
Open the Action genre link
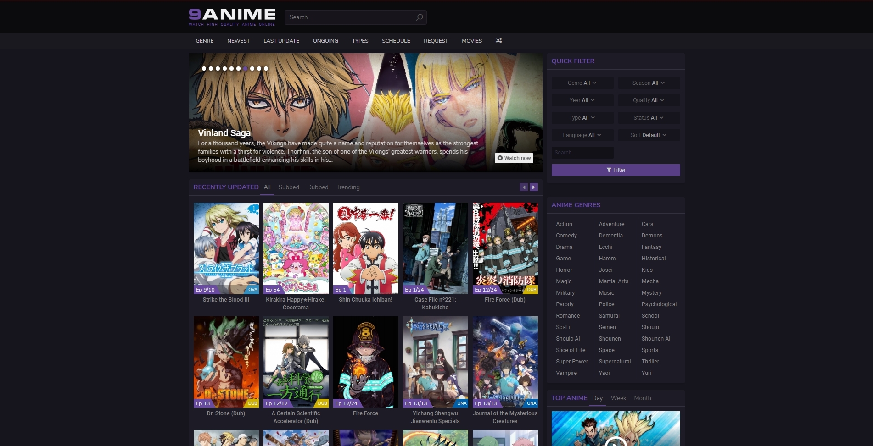click(x=564, y=224)
